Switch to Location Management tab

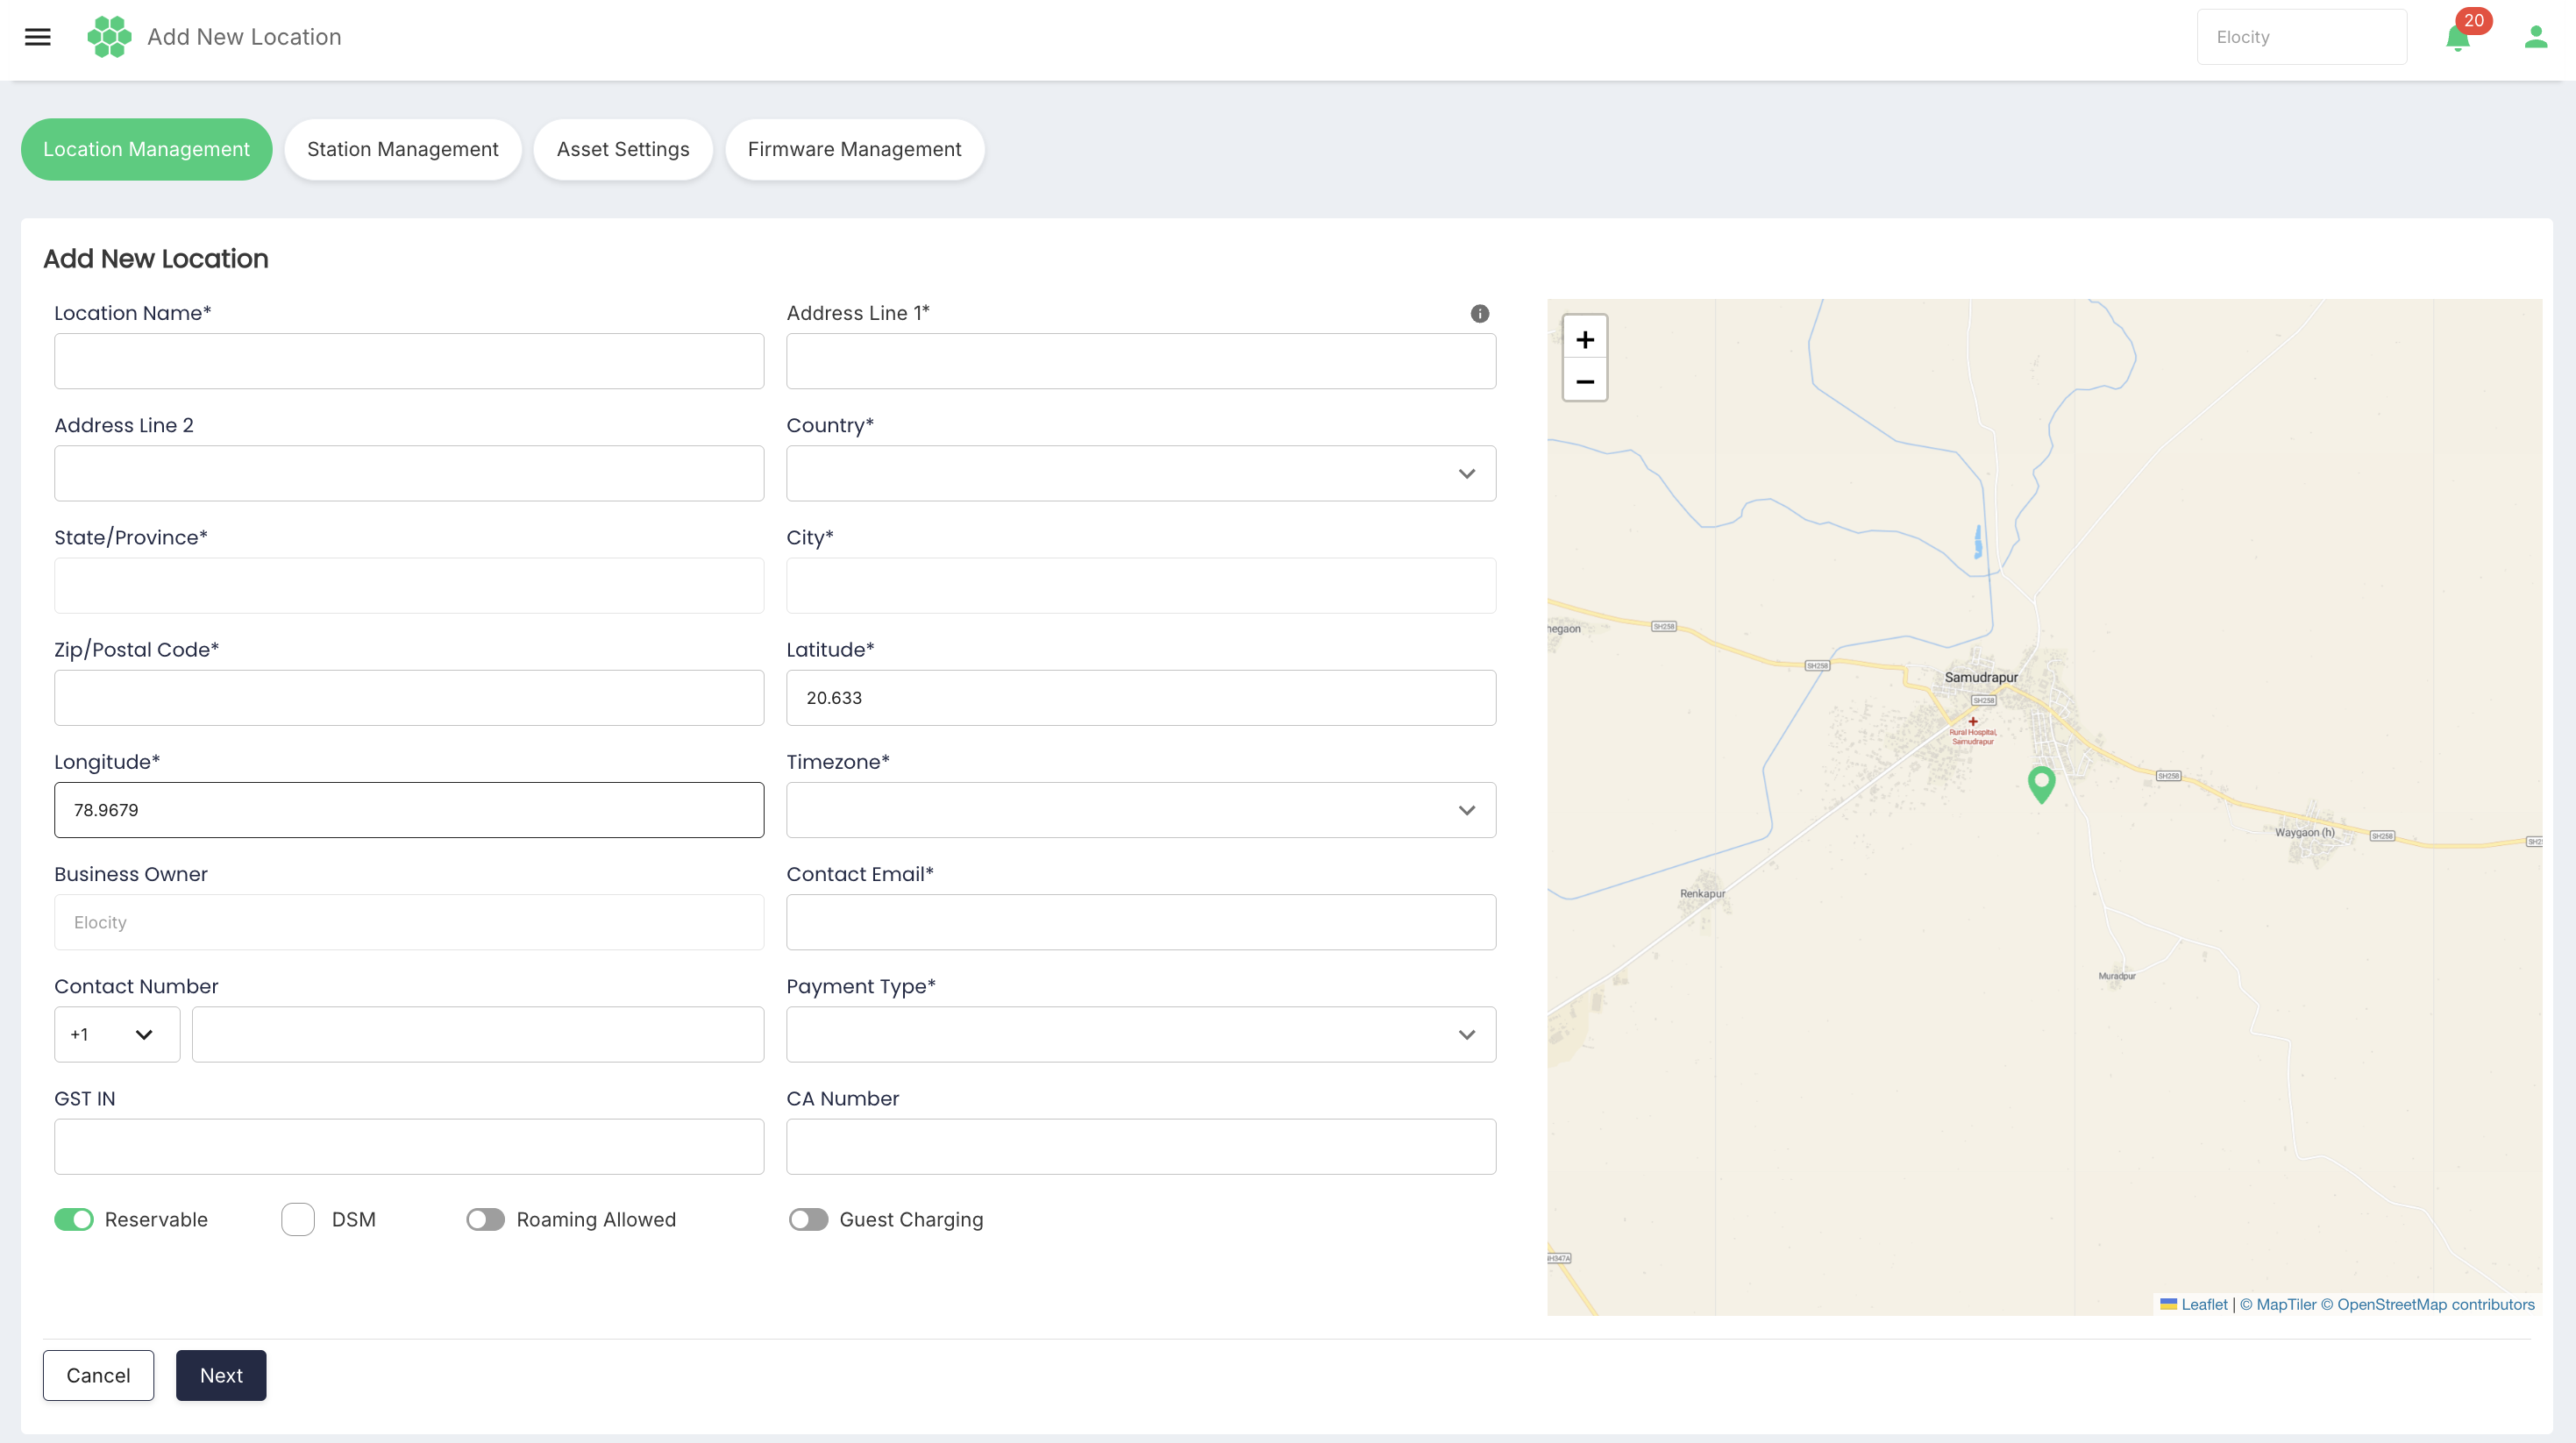[146, 149]
